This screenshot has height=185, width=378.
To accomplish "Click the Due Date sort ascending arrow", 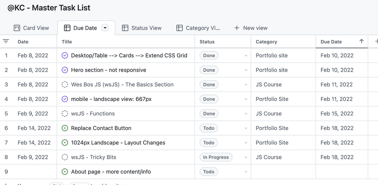I will [361, 42].
